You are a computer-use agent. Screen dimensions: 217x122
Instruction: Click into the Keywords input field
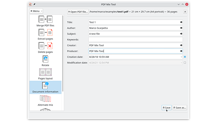coord(135,40)
